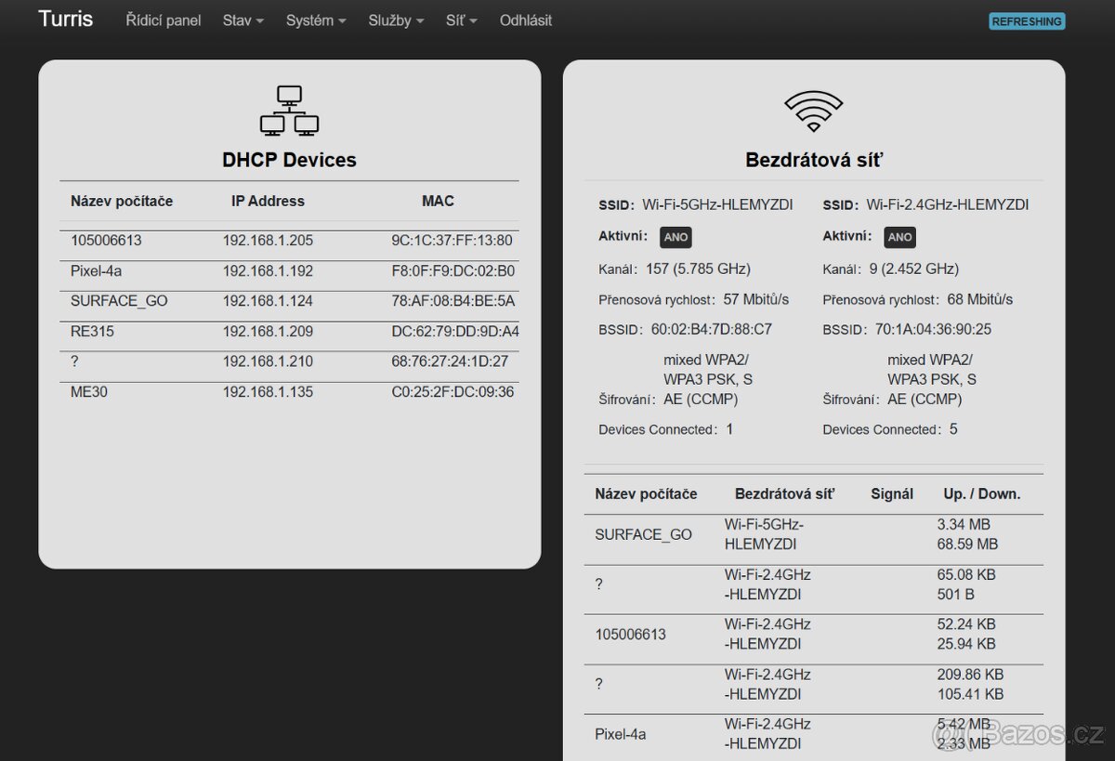
Task: Click the Turris brand logo
Action: (65, 20)
